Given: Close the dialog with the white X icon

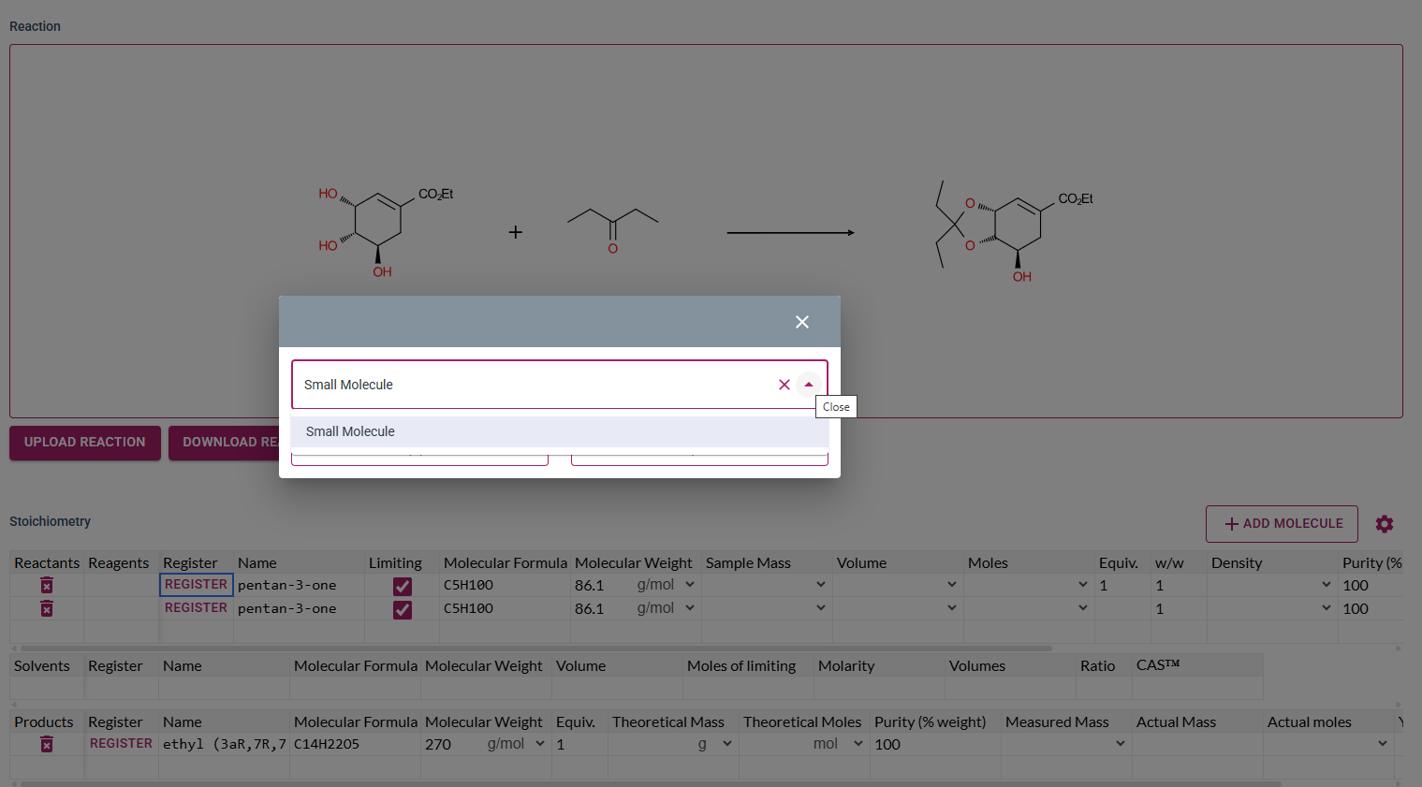Looking at the screenshot, I should (802, 322).
